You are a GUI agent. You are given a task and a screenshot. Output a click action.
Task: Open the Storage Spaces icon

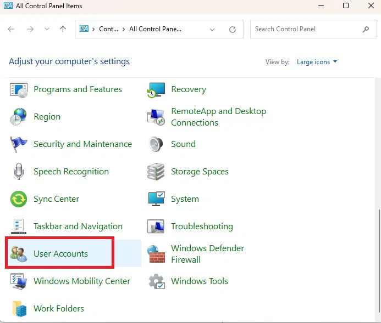[x=157, y=172]
